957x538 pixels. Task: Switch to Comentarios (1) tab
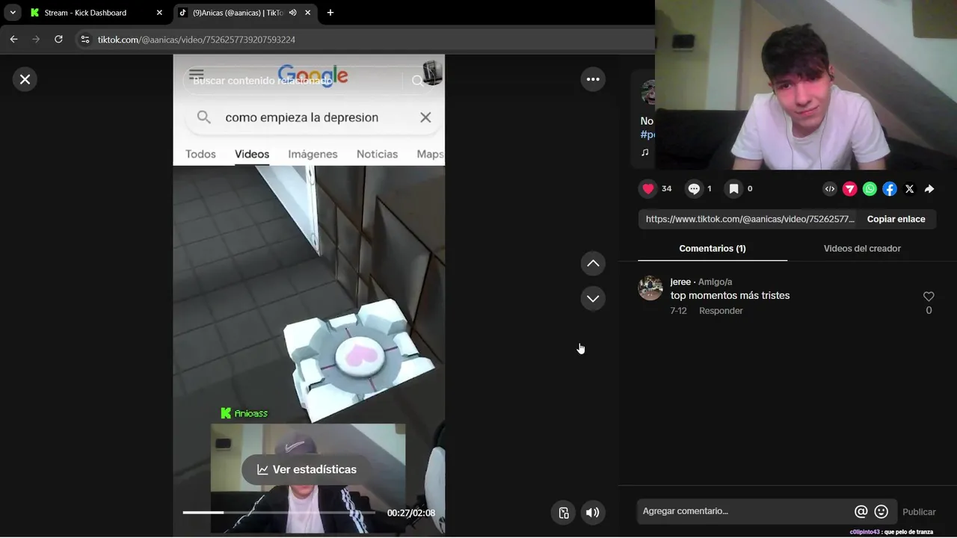713,248
